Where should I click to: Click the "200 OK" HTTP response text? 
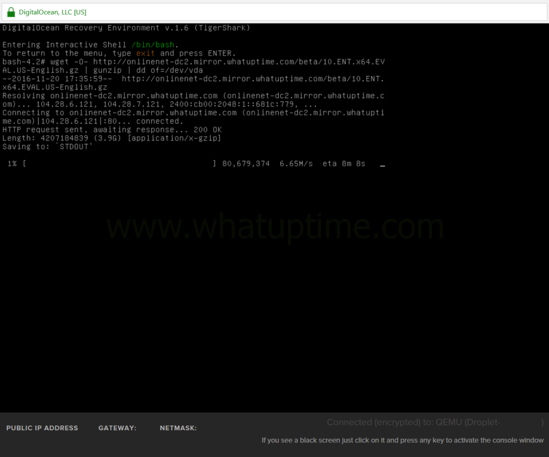pos(207,130)
